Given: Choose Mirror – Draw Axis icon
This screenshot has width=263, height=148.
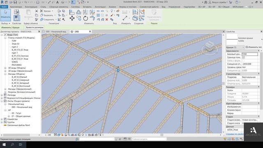Looking at the screenshot, I should coord(92,12).
